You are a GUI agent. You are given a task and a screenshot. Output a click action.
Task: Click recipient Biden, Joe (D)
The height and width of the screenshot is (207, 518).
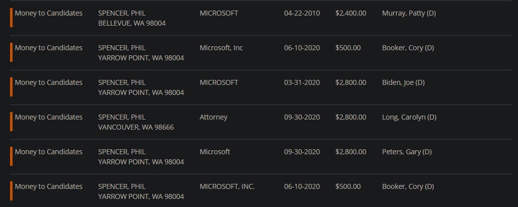[403, 82]
